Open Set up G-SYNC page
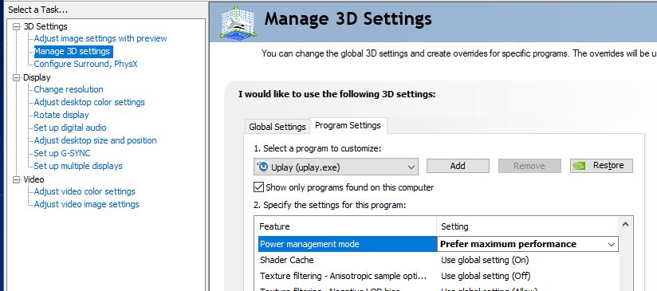Screen dimensions: 657x291 click(62, 153)
